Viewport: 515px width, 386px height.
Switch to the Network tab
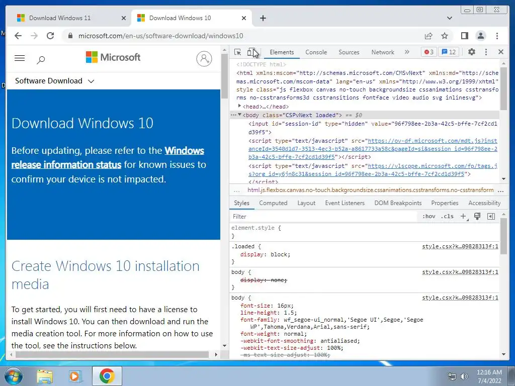click(x=383, y=52)
